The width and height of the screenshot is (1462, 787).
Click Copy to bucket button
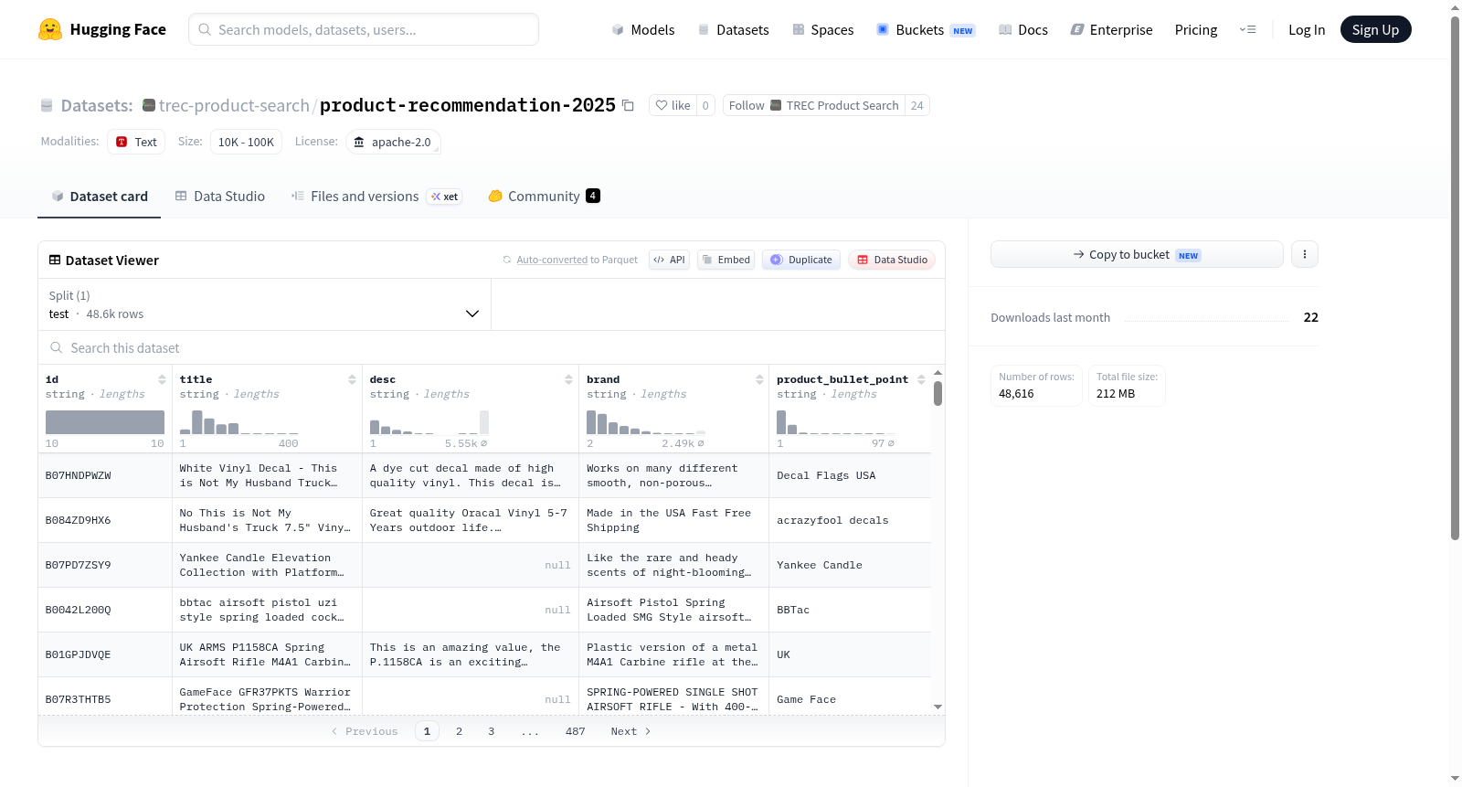(1137, 254)
